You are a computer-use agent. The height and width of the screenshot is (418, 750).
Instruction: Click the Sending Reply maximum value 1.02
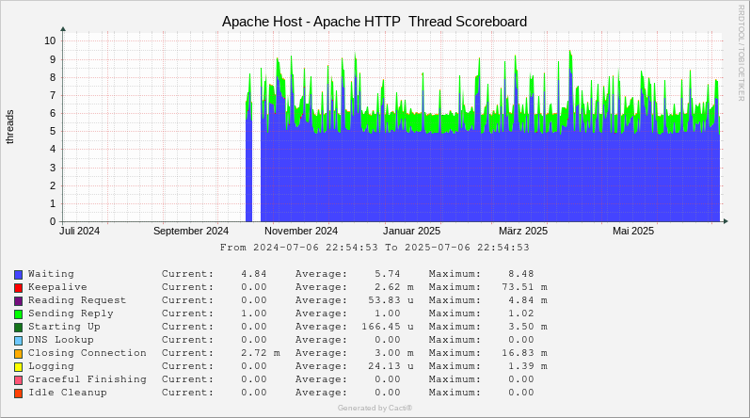click(521, 313)
